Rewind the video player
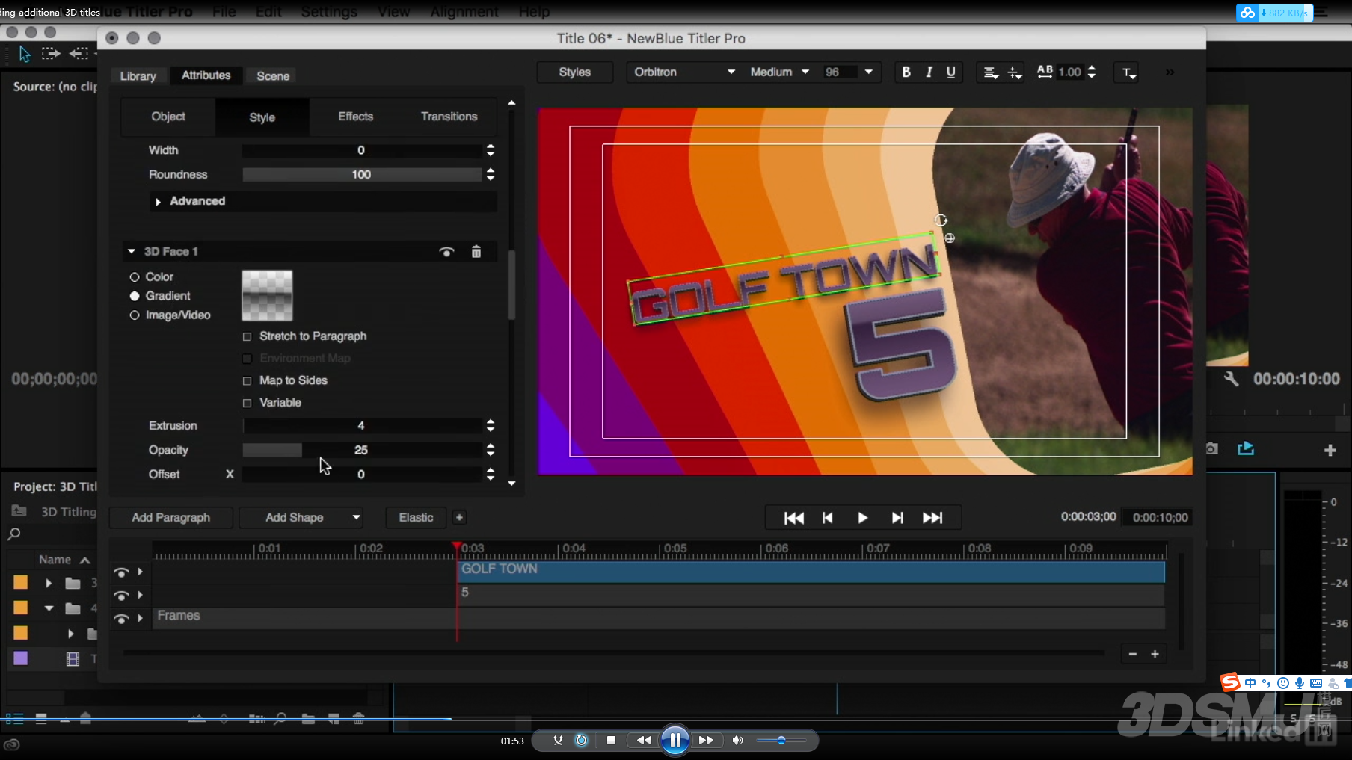This screenshot has width=1352, height=760. [643, 741]
